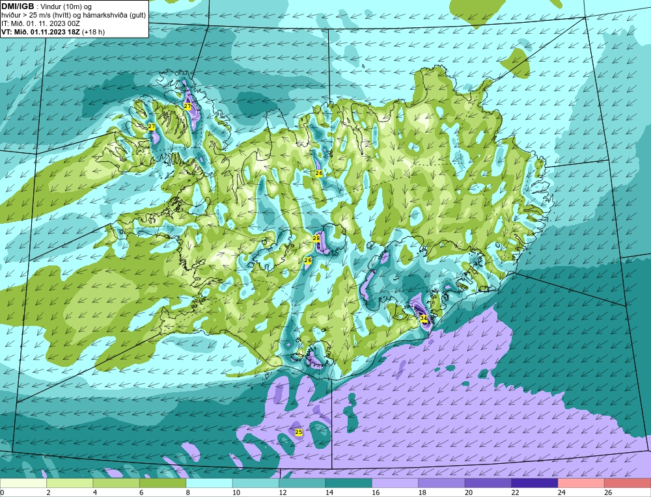Click the '6' legend scale number
Screen dimensions: 651x497
(141, 492)
